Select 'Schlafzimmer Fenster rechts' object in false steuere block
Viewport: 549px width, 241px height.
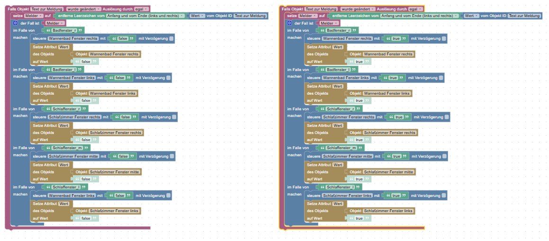pyautogui.click(x=74, y=117)
